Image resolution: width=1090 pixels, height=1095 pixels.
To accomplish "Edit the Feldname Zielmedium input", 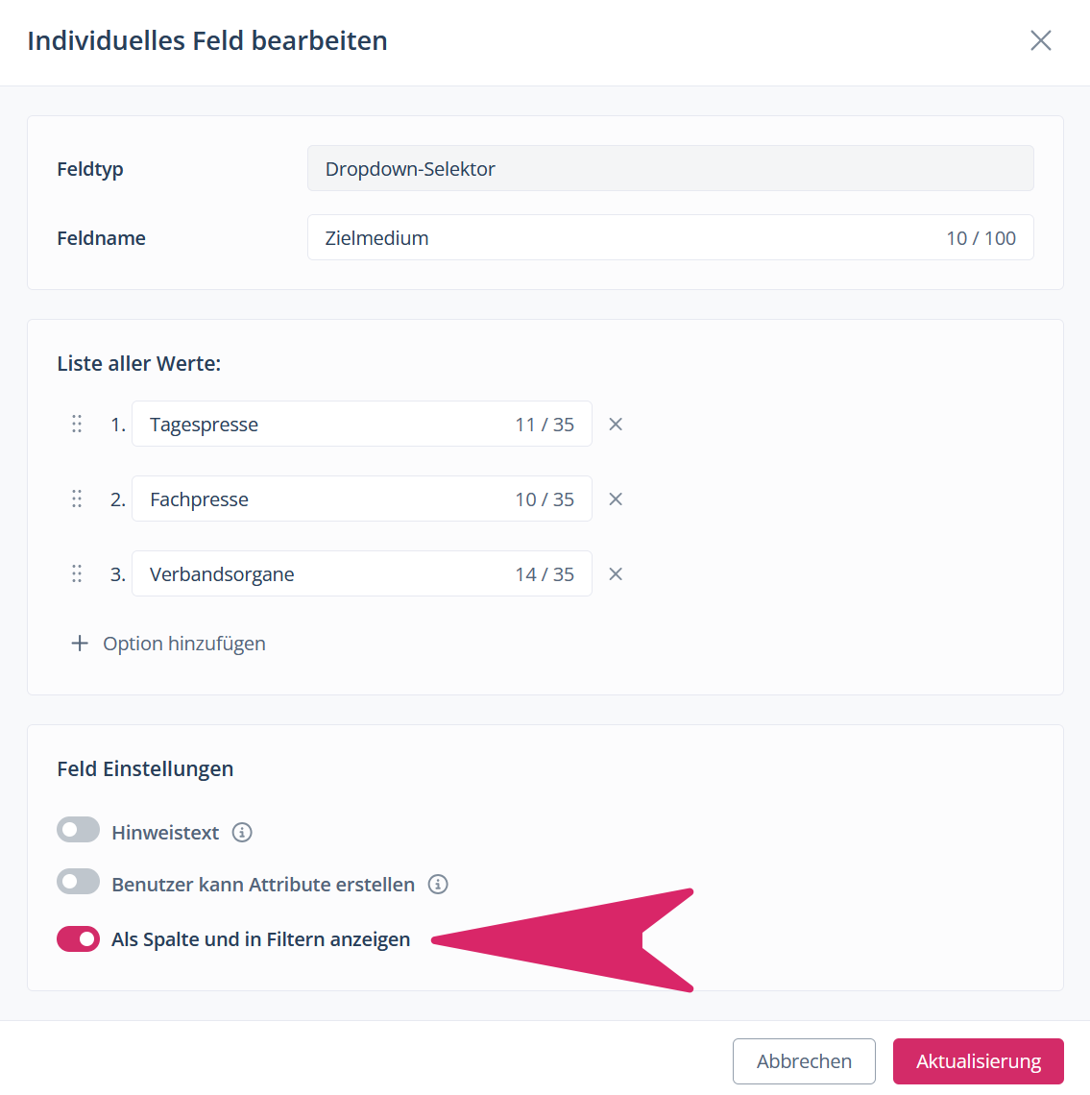I will (624, 238).
